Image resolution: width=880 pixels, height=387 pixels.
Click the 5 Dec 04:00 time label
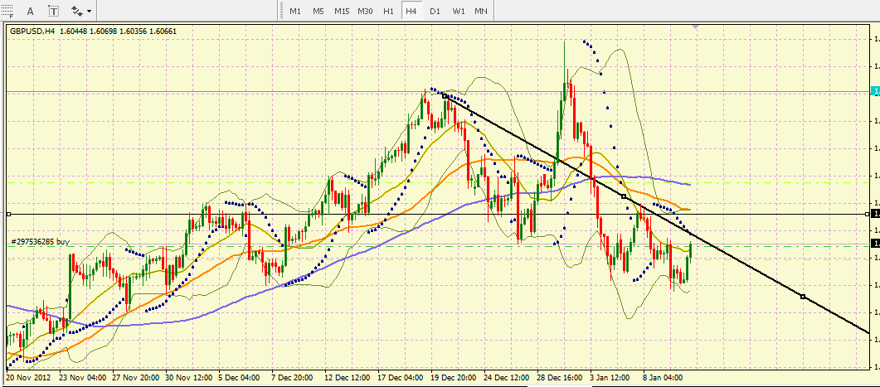point(239,377)
